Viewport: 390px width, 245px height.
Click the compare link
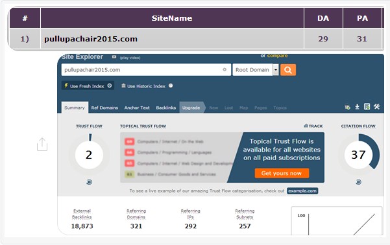[277, 56]
